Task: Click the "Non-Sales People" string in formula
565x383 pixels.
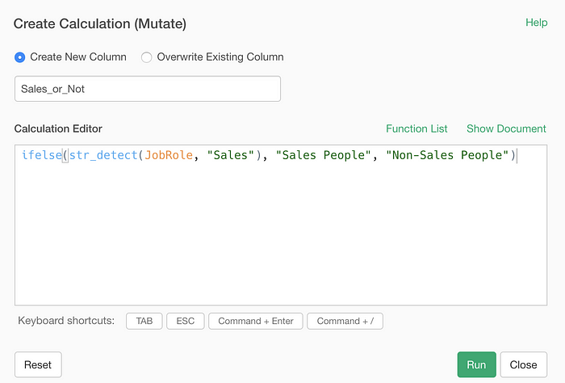Action: [447, 155]
